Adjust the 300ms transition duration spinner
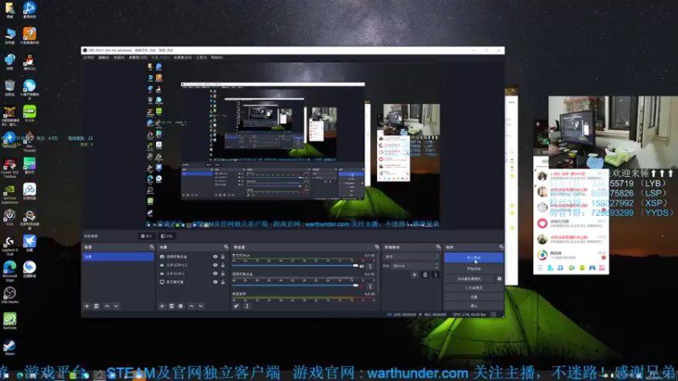 tap(415, 266)
